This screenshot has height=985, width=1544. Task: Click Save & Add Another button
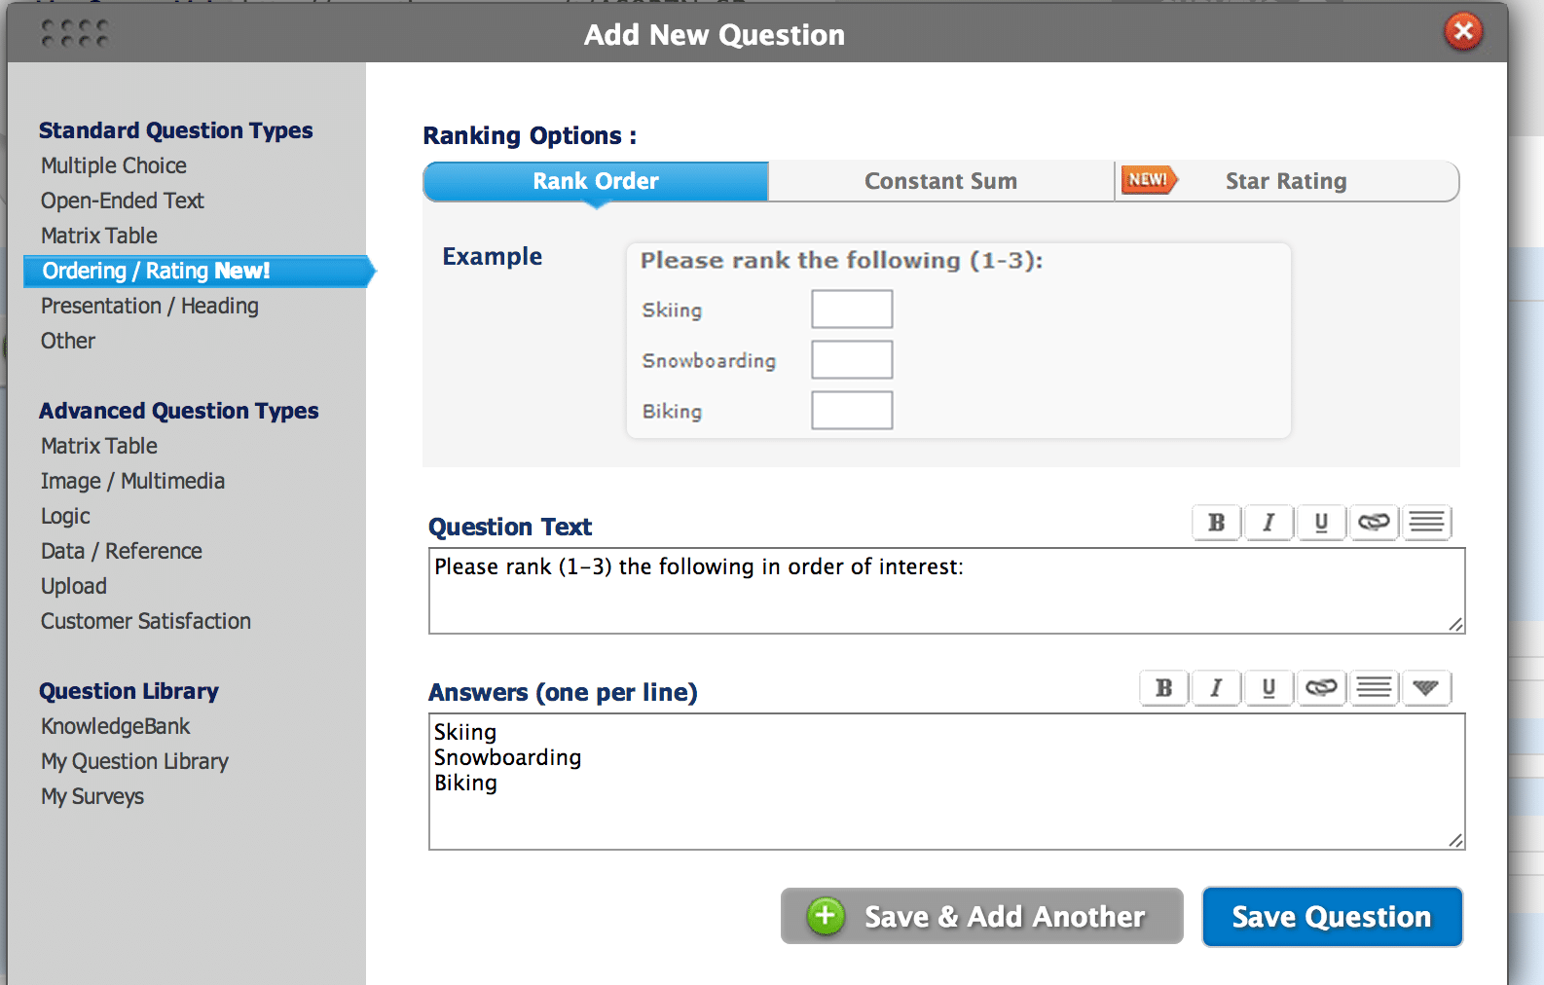(981, 916)
